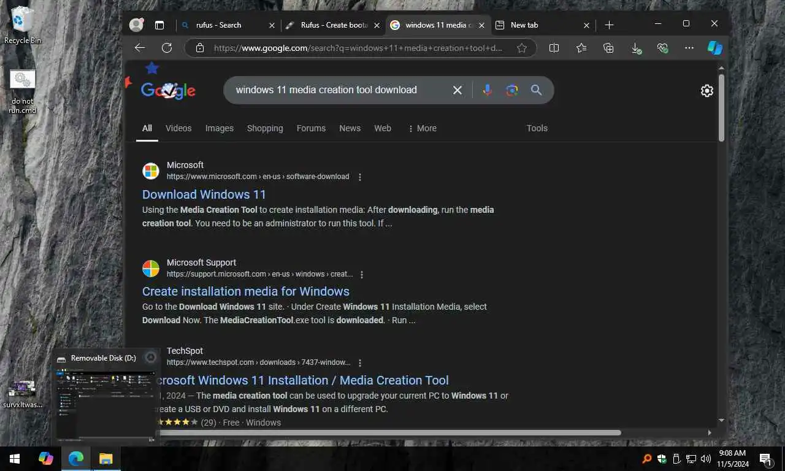Open a new browser tab
The height and width of the screenshot is (471, 785).
tap(609, 25)
